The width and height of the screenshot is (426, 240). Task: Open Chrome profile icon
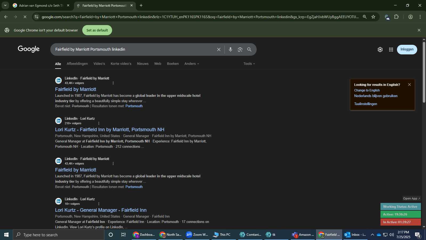[x=411, y=17]
